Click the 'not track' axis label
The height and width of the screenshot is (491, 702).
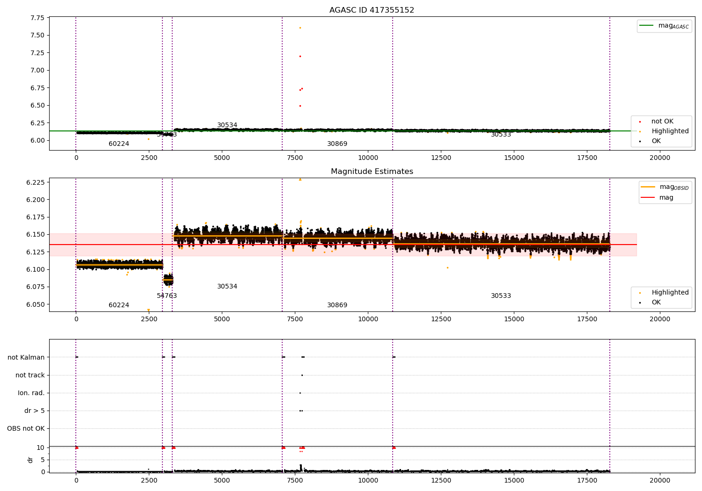30,375
